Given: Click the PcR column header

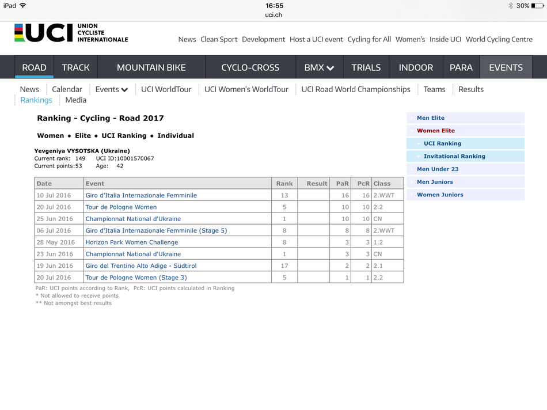Looking at the screenshot, I should (361, 183).
